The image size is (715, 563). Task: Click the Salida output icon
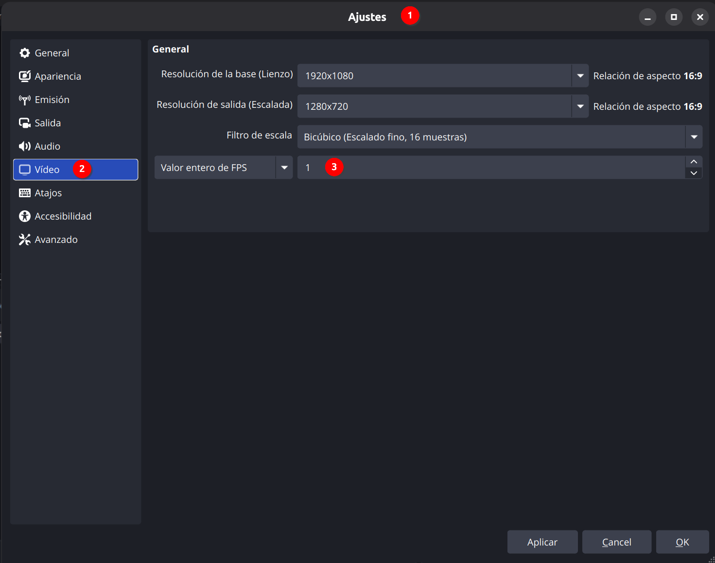pyautogui.click(x=25, y=123)
